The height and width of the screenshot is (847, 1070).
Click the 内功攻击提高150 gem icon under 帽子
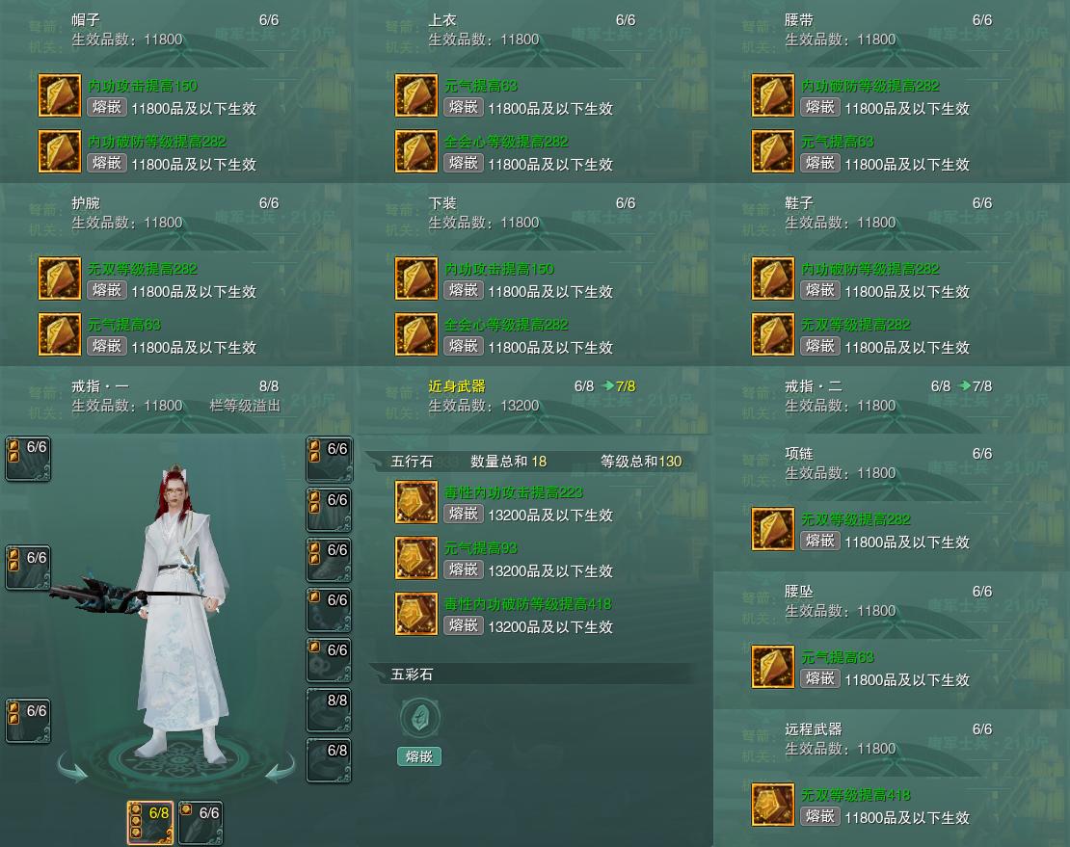click(x=60, y=95)
